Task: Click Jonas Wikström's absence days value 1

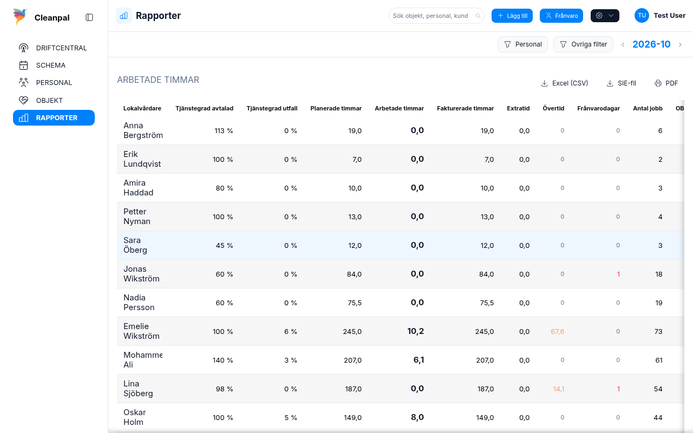Action: (618, 274)
